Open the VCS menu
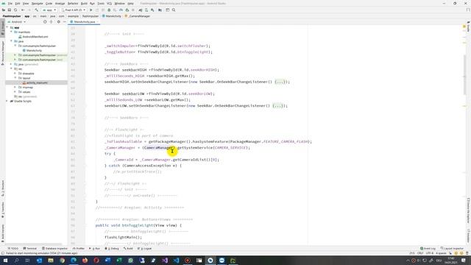Viewport: 471px width, 265px height. point(109,3)
